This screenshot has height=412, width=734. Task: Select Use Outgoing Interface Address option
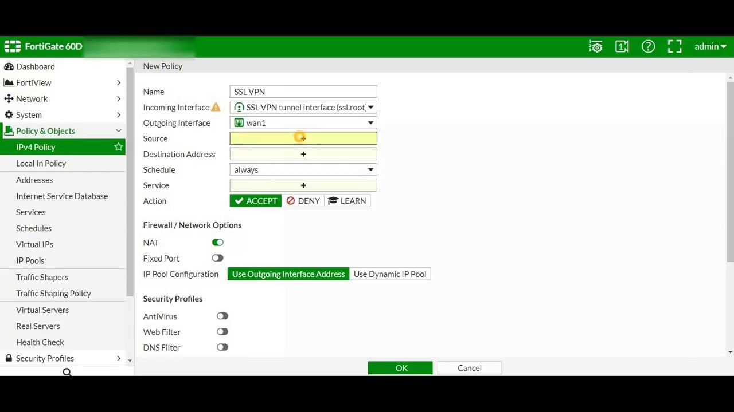pyautogui.click(x=288, y=274)
